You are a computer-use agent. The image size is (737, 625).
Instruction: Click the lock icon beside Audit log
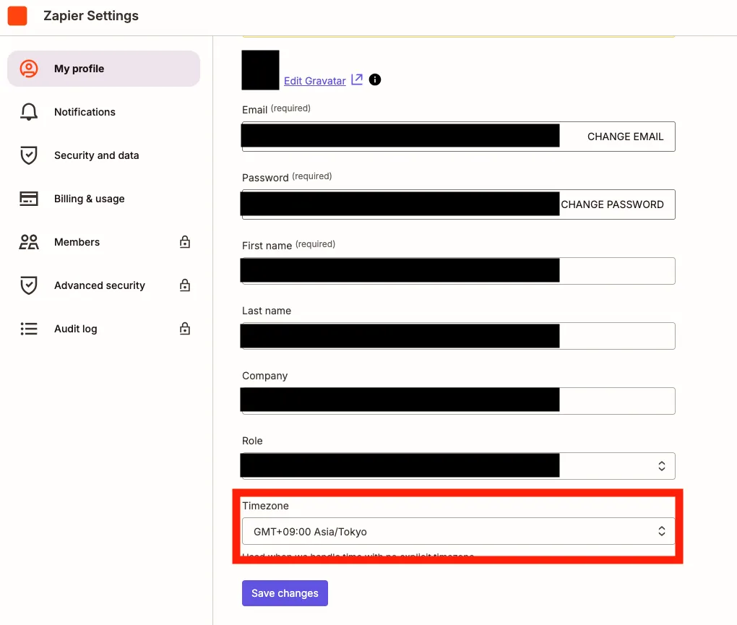click(x=185, y=328)
